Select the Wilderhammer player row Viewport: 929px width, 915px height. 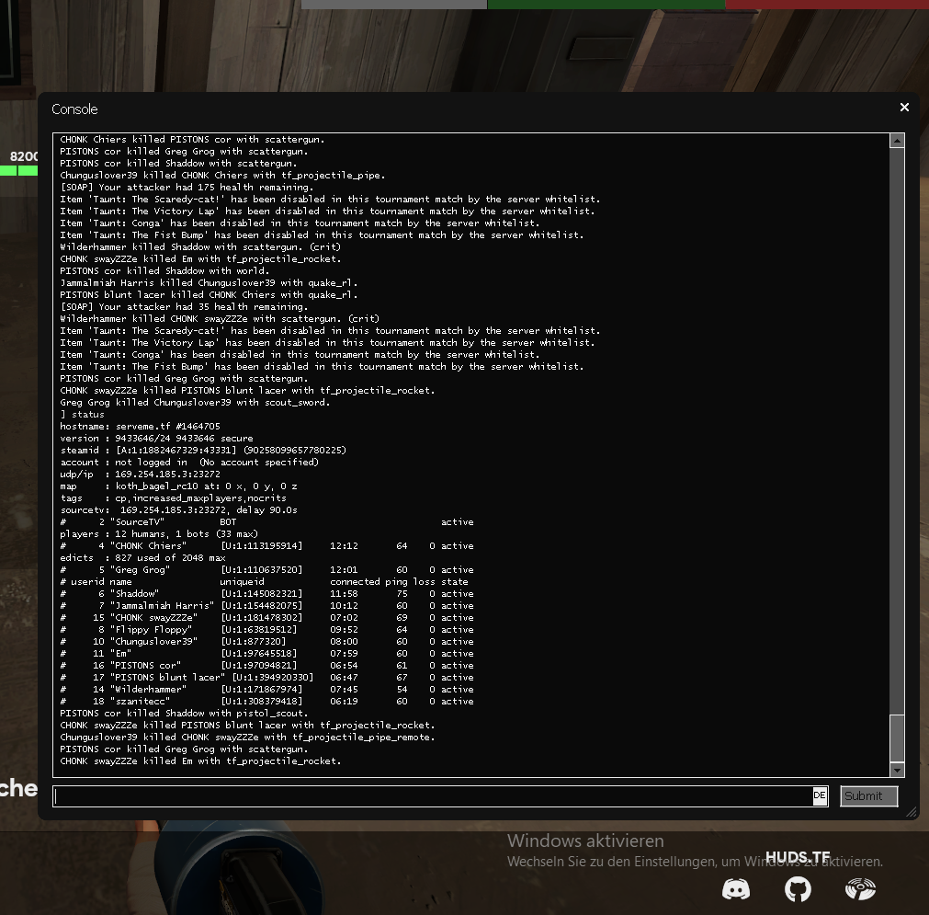(x=266, y=690)
